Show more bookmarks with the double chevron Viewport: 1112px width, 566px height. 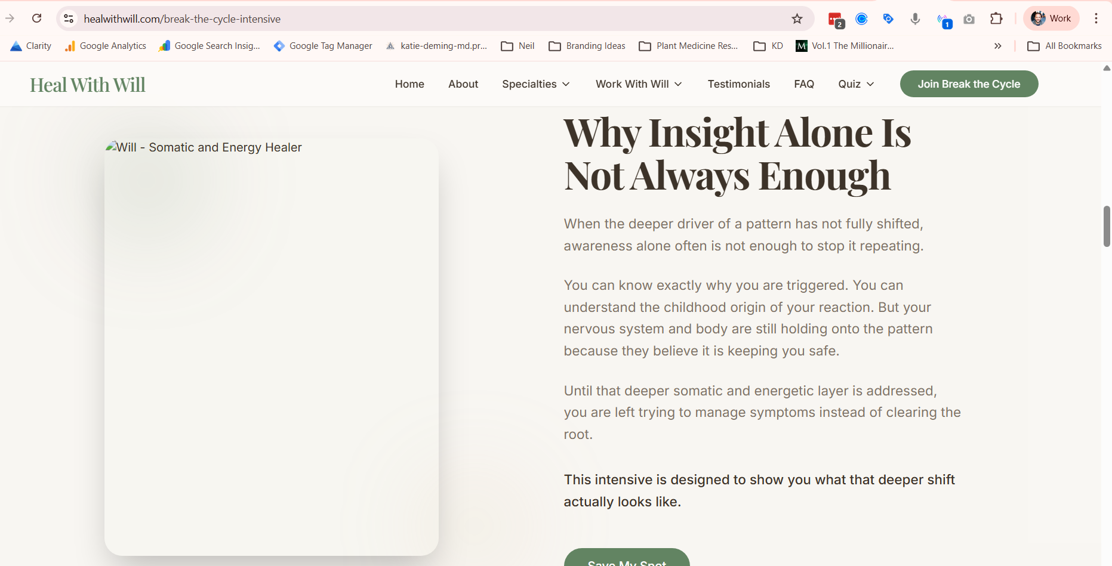point(997,46)
